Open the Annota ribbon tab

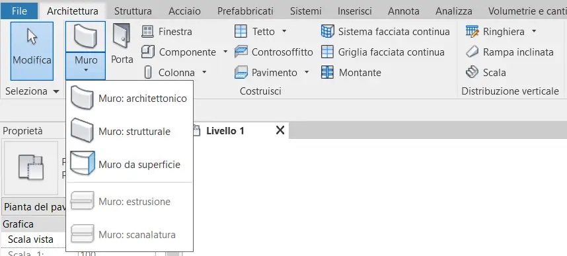pyautogui.click(x=404, y=11)
